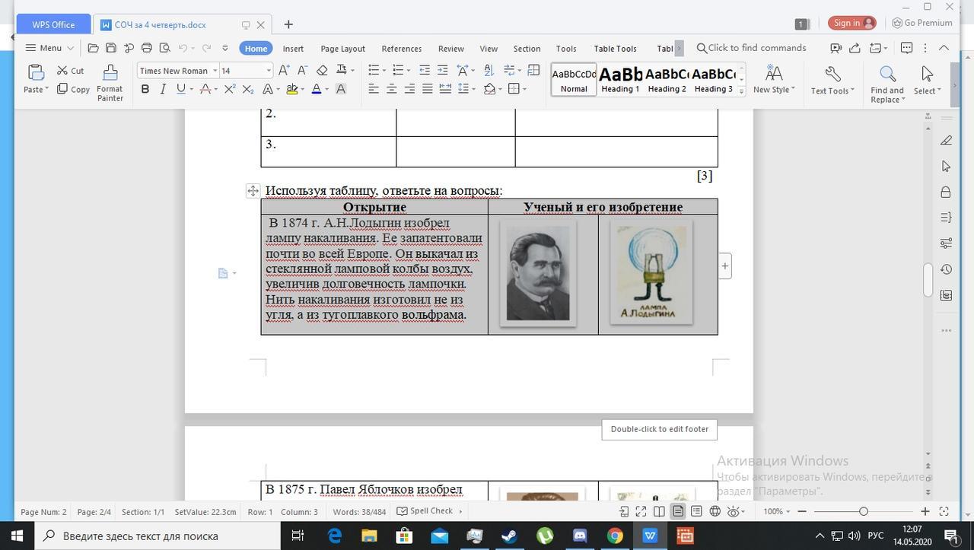Screen dimensions: 974x550
Task: Center align the paragraph text
Action: (x=391, y=89)
